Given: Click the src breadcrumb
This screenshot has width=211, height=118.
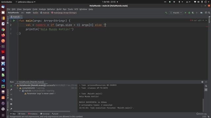Looking at the screenshot, I should pyautogui.click(x=22, y=13).
